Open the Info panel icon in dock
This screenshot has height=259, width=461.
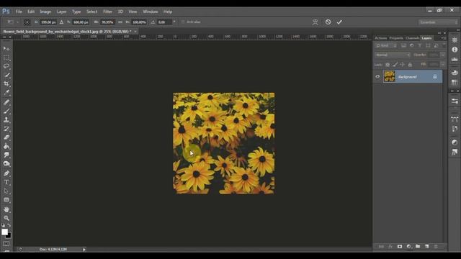pos(455,50)
